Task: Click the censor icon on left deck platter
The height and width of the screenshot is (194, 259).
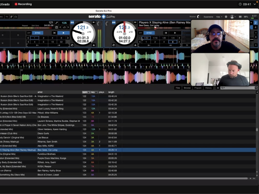Action: 72,45
